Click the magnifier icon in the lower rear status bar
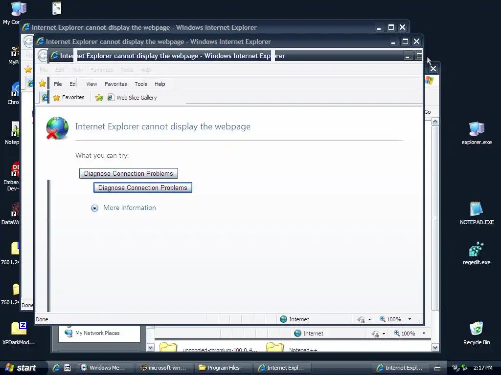 tap(396, 333)
